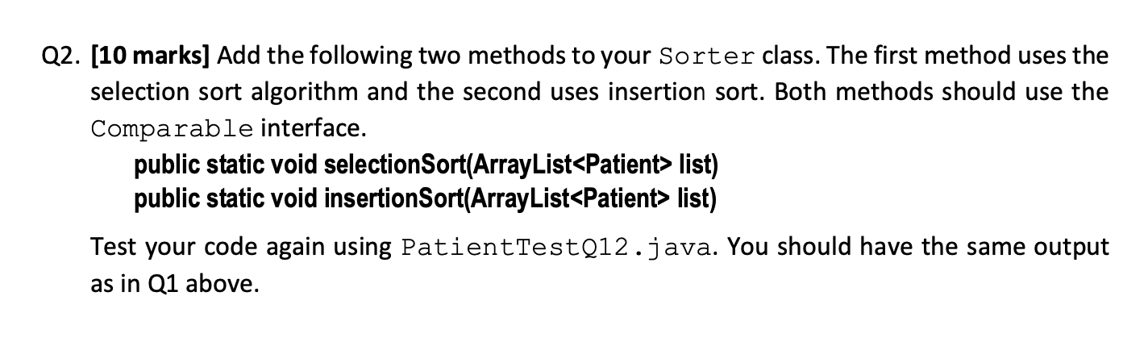Click 'Both methods should use the' phrase
Image resolution: width=1148 pixels, height=342 pixels.
944,93
